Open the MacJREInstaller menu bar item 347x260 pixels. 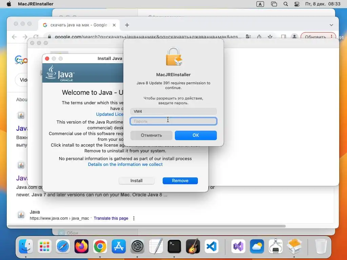35,4
